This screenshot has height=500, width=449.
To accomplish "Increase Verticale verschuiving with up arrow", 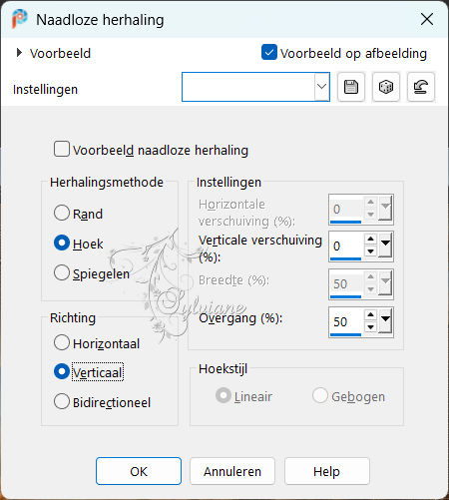I will [x=370, y=240].
